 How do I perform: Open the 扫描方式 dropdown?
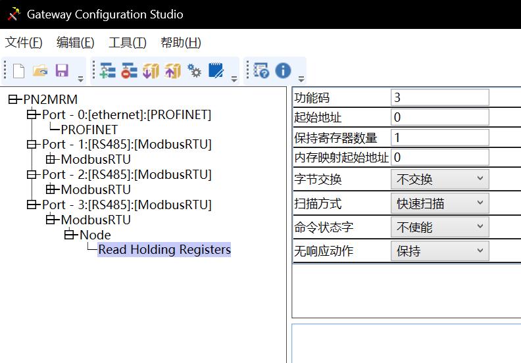[439, 203]
